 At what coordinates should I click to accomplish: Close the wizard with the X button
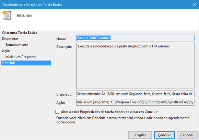point(194,4)
